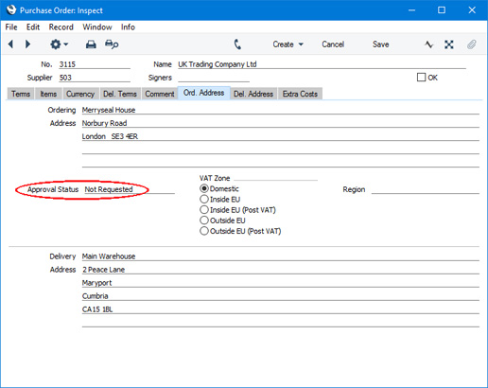Viewport: 488px width, 388px height.
Task: Expand the Create dropdown
Action: pyautogui.click(x=288, y=44)
